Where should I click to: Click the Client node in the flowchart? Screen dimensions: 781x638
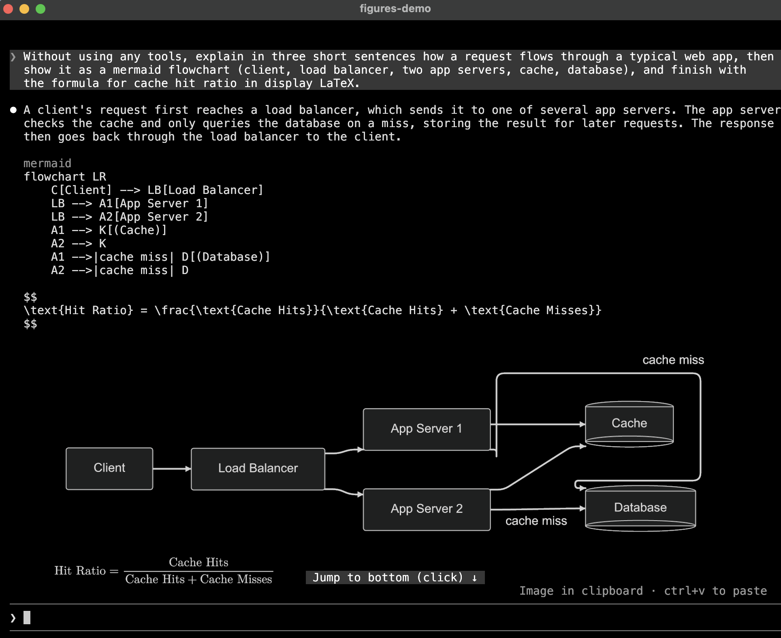point(109,468)
